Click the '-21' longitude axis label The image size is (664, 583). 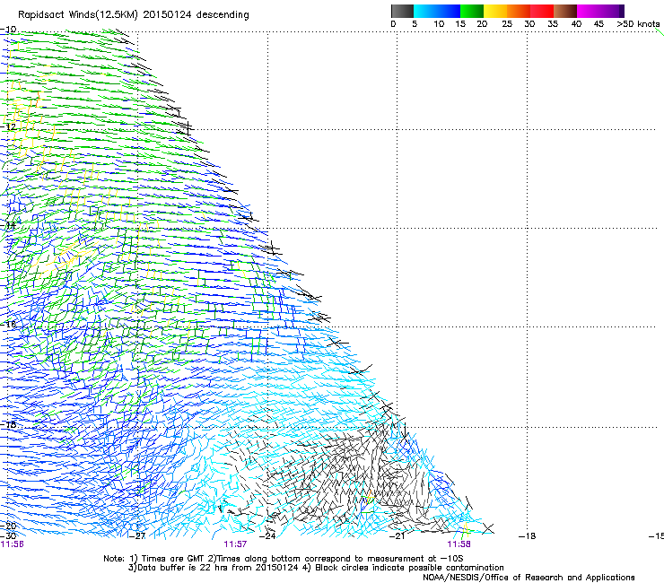[x=397, y=536]
